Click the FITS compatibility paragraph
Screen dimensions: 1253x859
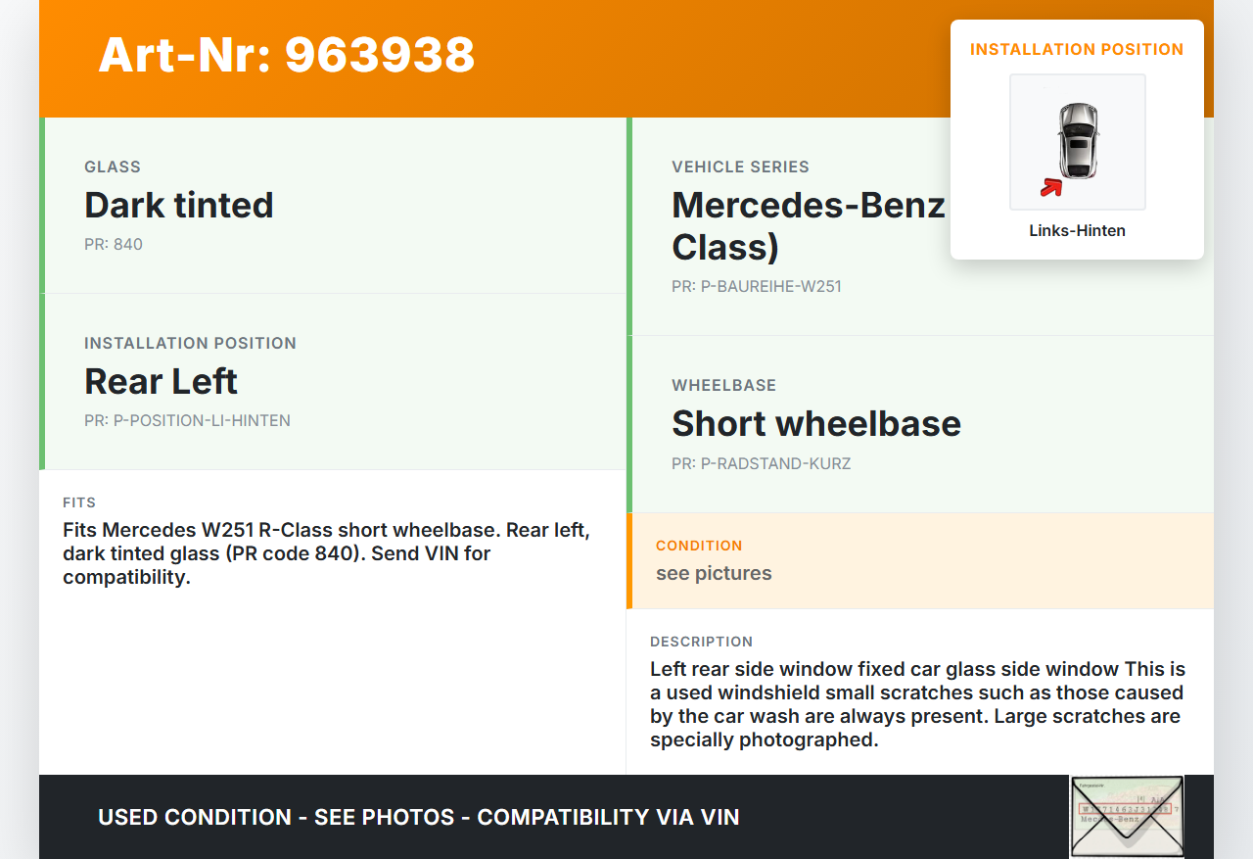(x=326, y=553)
